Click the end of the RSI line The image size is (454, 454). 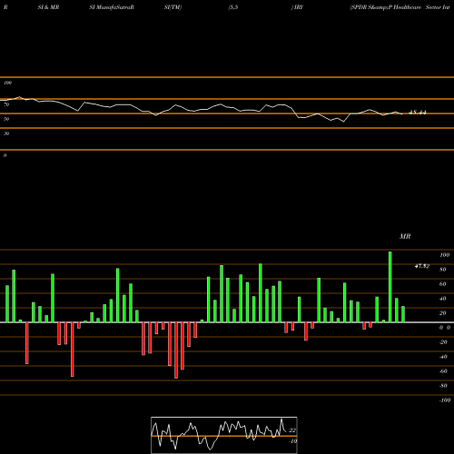[x=402, y=114]
